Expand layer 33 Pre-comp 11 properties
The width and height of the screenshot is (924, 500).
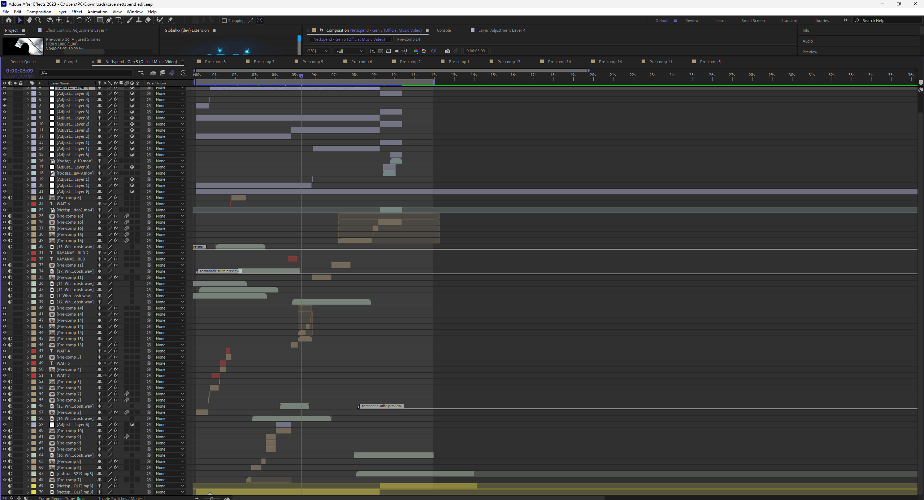pos(28,265)
